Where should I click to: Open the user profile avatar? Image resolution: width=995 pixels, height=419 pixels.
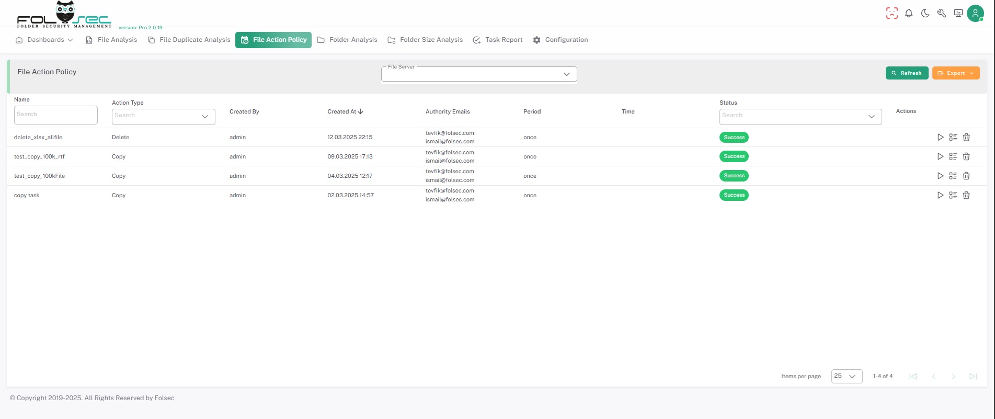975,14
